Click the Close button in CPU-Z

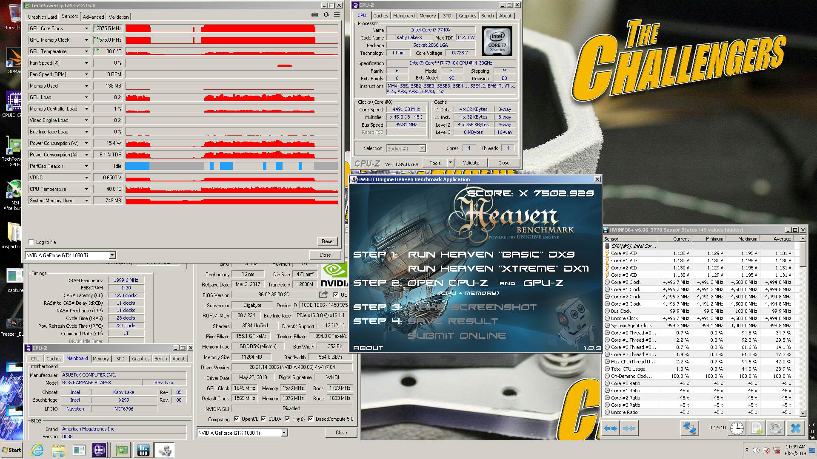click(504, 163)
